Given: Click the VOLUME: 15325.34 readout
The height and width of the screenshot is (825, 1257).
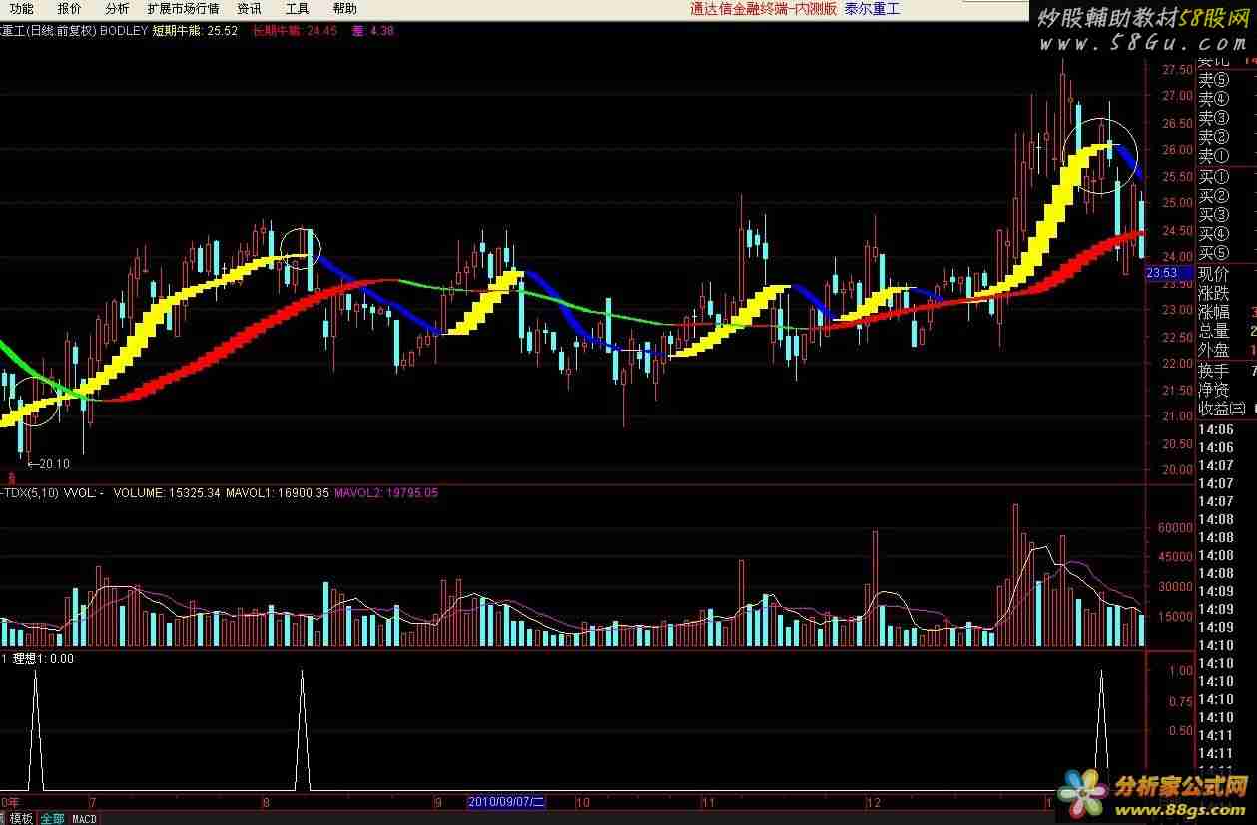Looking at the screenshot, I should (x=167, y=492).
